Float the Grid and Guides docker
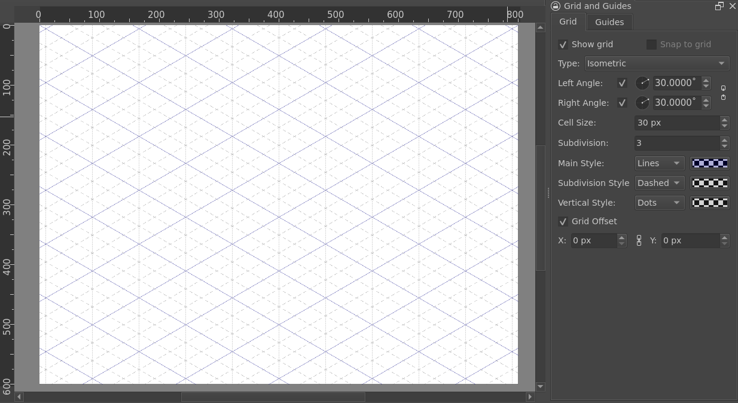The width and height of the screenshot is (738, 403). 720,6
